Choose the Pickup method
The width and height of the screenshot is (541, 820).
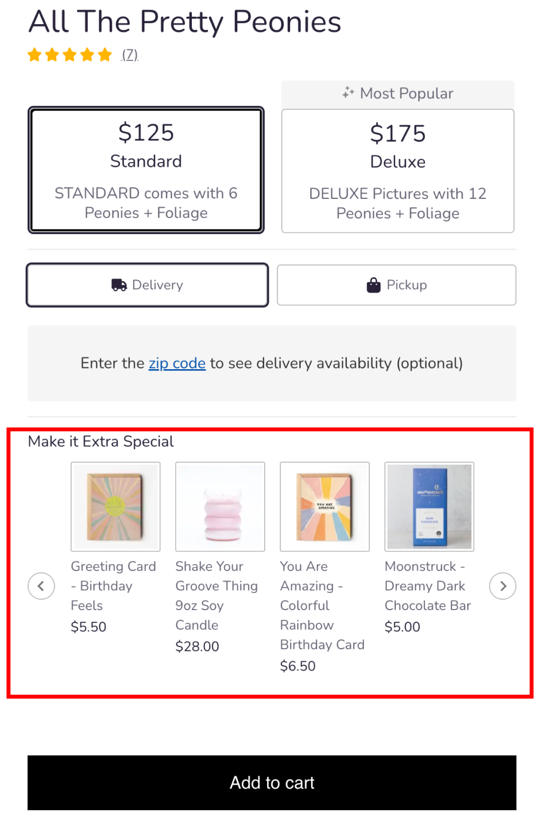(396, 285)
